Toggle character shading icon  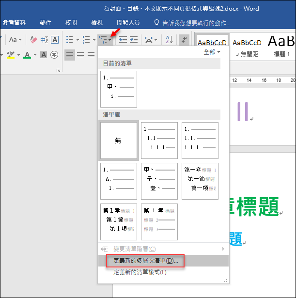tap(44, 55)
